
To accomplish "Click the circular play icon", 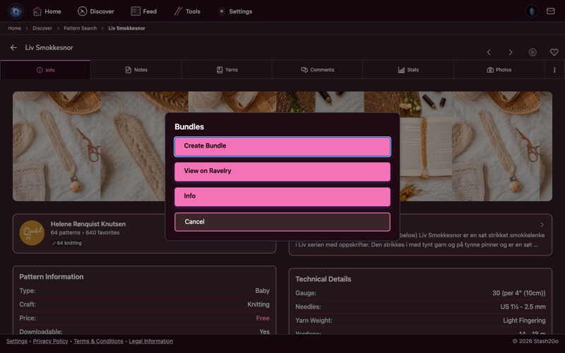I will (533, 52).
